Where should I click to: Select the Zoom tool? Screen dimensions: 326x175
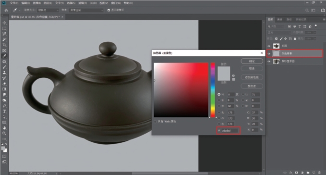[x=4, y=133]
